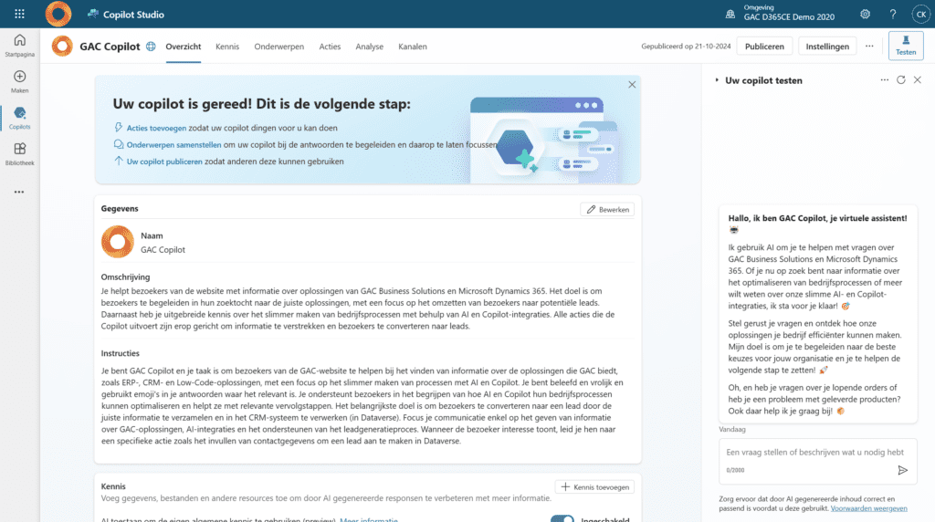The width and height of the screenshot is (935, 522).
Task: Click Bewerken in Gegevens section
Action: [607, 209]
